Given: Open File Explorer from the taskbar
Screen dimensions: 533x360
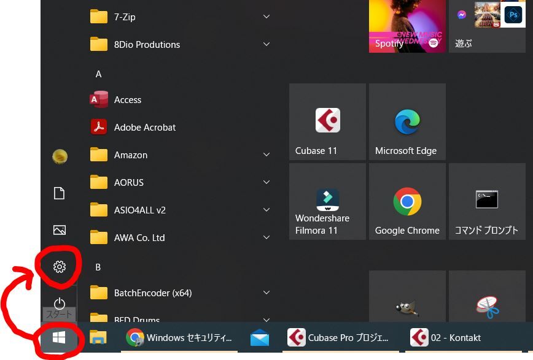Looking at the screenshot, I should pos(98,337).
